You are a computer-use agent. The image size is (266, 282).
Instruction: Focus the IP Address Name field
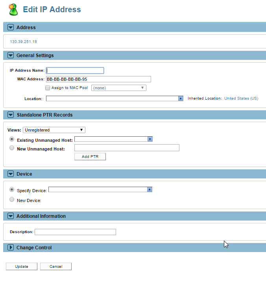(75, 70)
